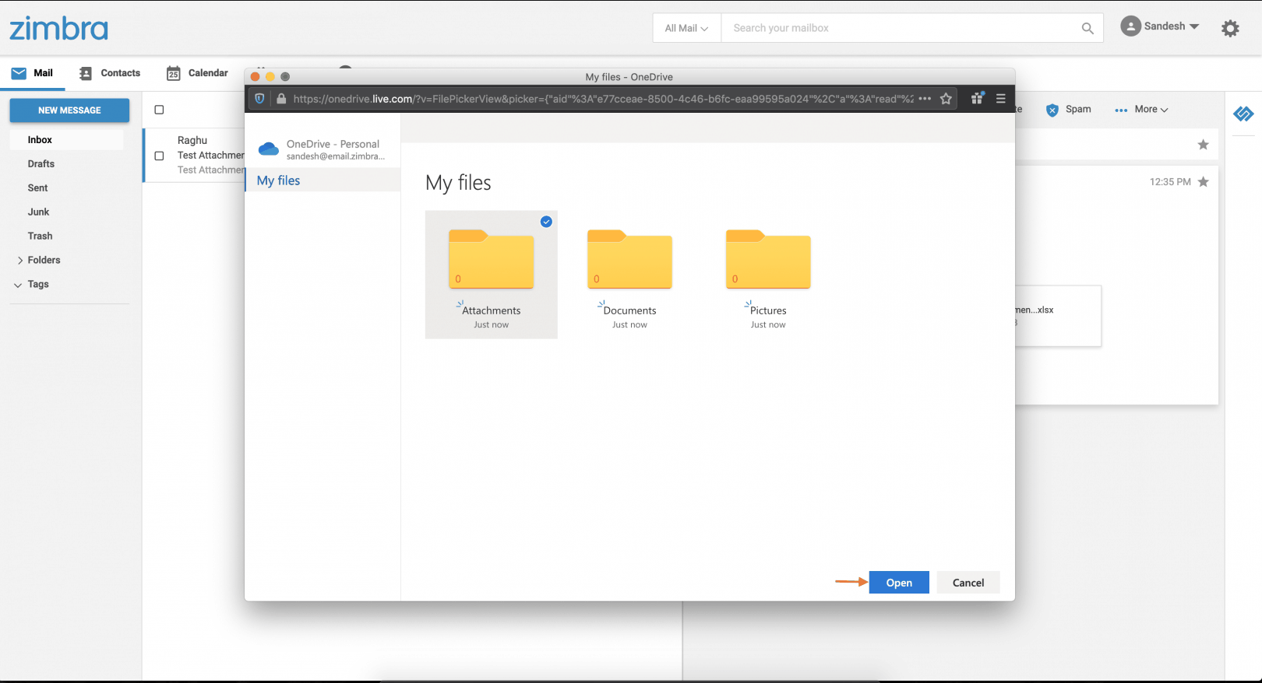Switch to Contacts tab
This screenshot has height=683, width=1262.
(110, 73)
